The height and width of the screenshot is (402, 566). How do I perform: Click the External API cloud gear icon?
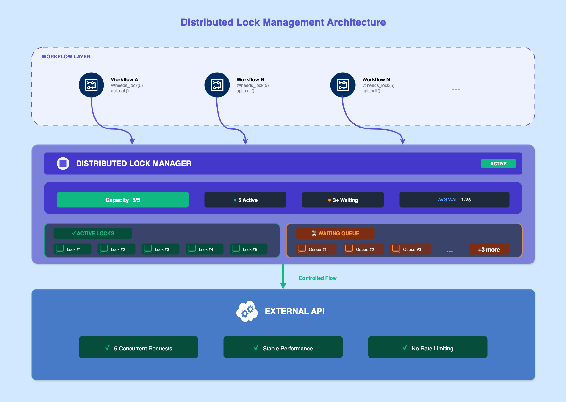tap(247, 311)
